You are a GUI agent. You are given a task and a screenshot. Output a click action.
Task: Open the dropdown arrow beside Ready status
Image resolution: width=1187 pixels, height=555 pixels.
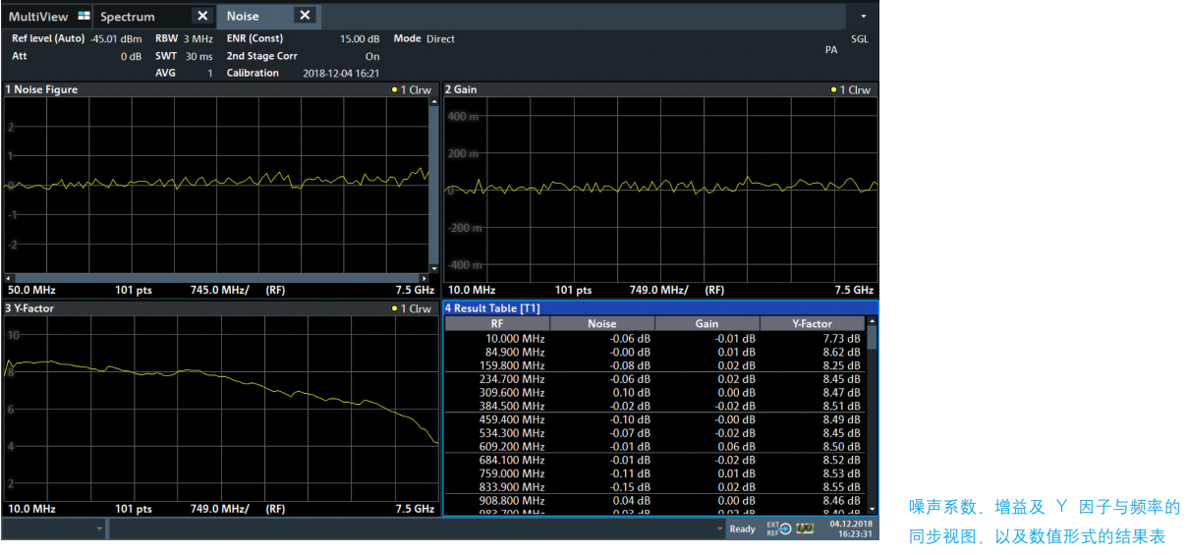(x=721, y=529)
